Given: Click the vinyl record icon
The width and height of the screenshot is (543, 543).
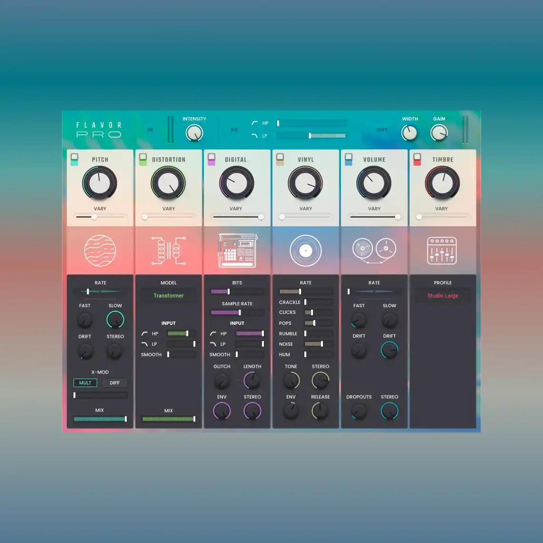Looking at the screenshot, I should click(x=306, y=251).
